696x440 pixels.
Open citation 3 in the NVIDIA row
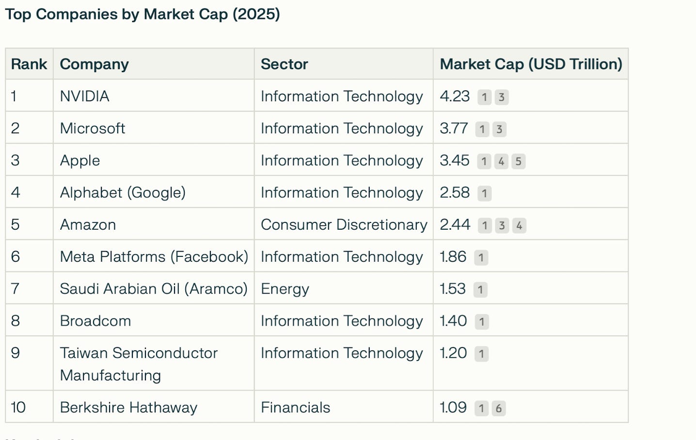[x=502, y=97]
